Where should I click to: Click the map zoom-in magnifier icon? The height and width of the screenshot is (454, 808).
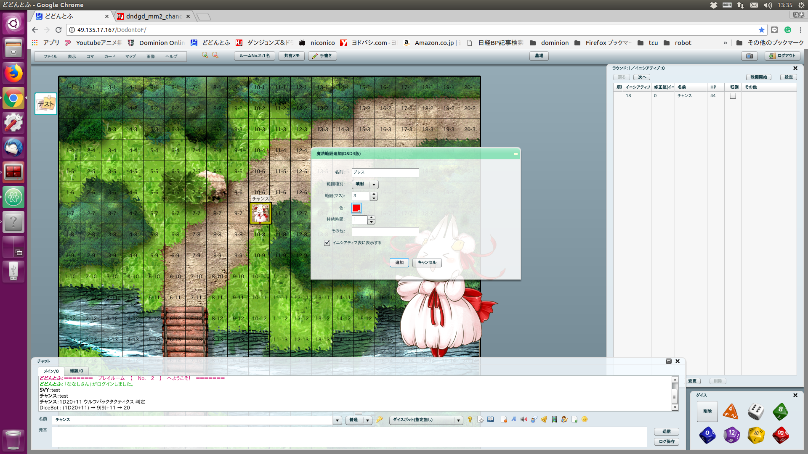(x=205, y=55)
